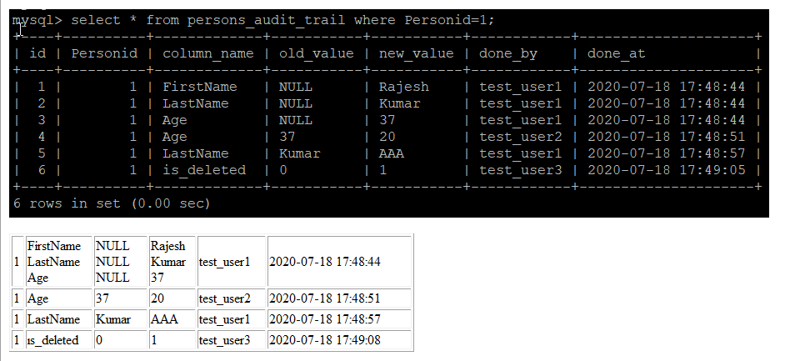Click the done_at header in terminal output

[x=617, y=53]
